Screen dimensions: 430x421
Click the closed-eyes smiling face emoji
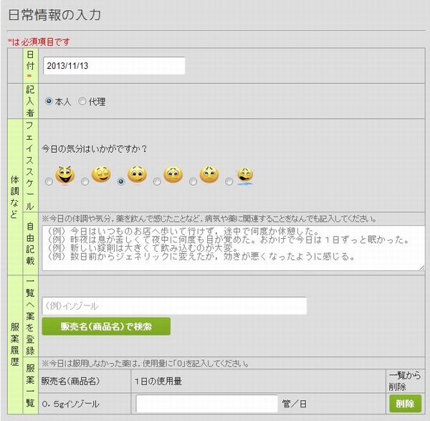[101, 174]
